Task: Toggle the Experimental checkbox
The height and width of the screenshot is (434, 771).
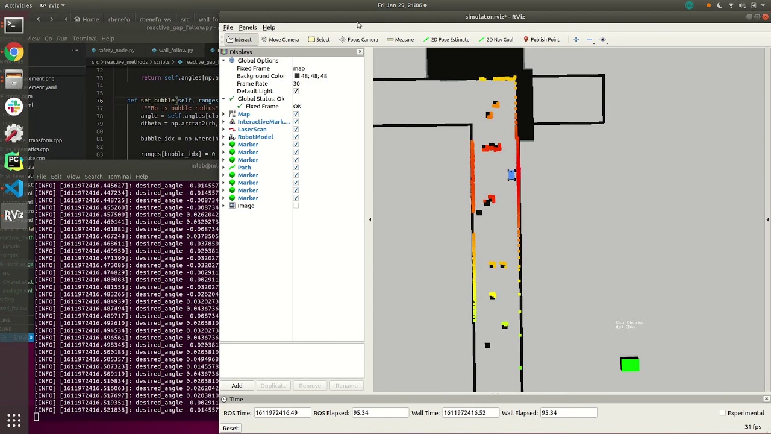Action: (723, 413)
